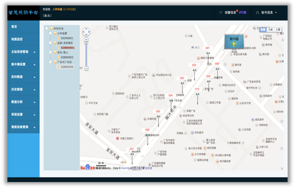Click the NavInfo link in map footer
The height and width of the screenshot is (187, 295).
click(125, 168)
